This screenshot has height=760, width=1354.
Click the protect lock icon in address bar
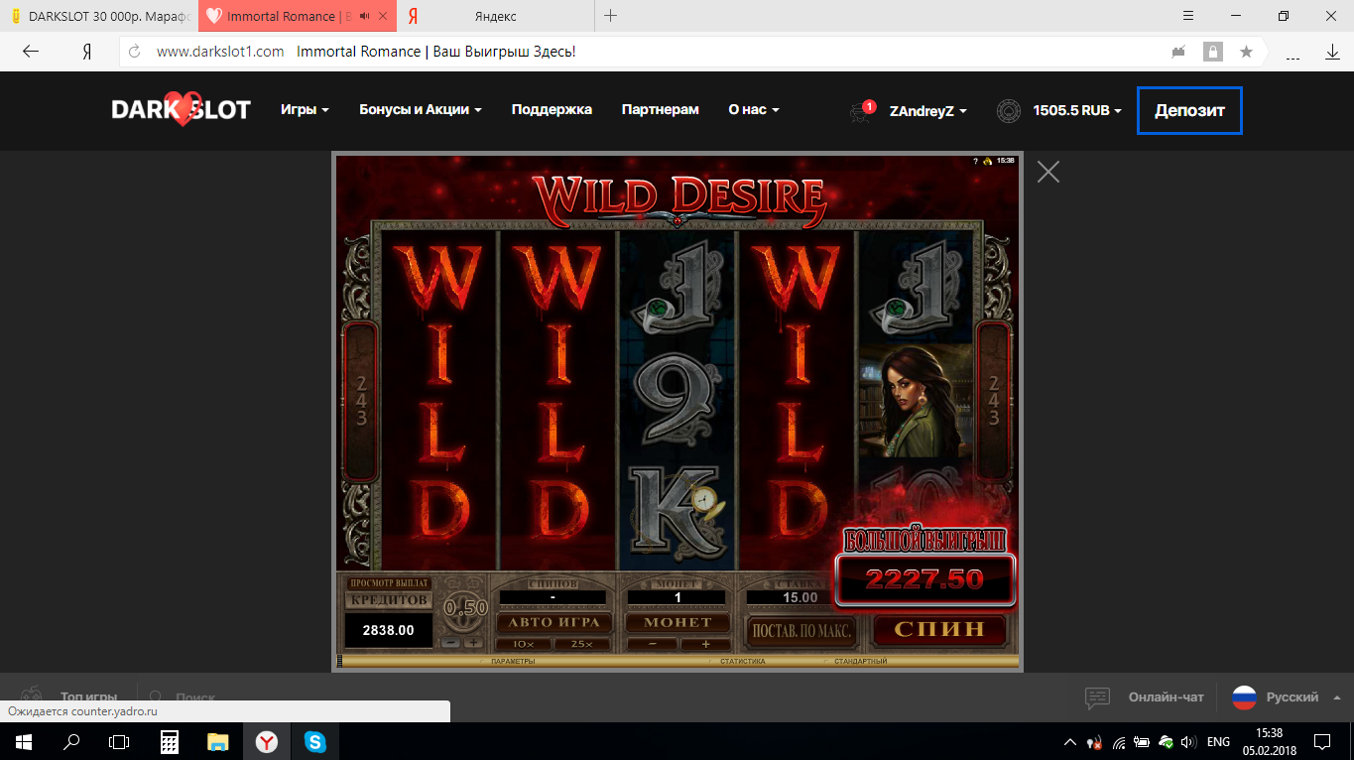coord(1212,52)
